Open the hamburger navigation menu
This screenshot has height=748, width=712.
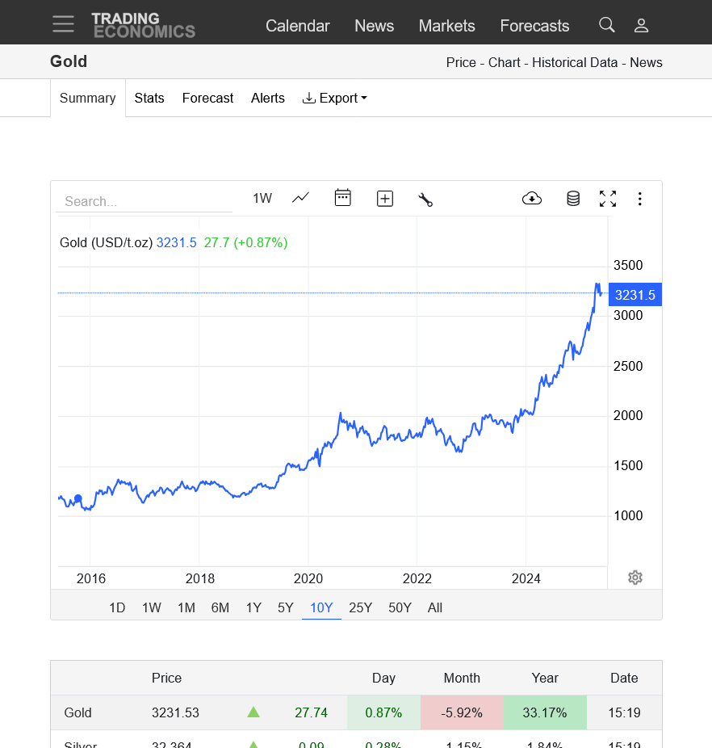63,24
